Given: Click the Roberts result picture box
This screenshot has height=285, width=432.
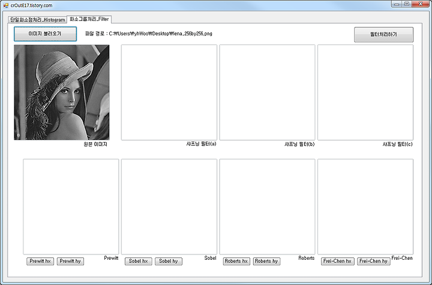Looking at the screenshot, I should pyautogui.click(x=267, y=207).
